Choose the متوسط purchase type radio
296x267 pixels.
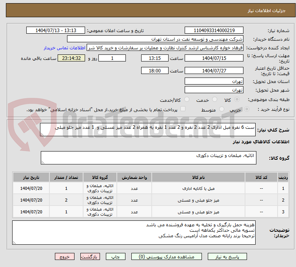coord(223,110)
